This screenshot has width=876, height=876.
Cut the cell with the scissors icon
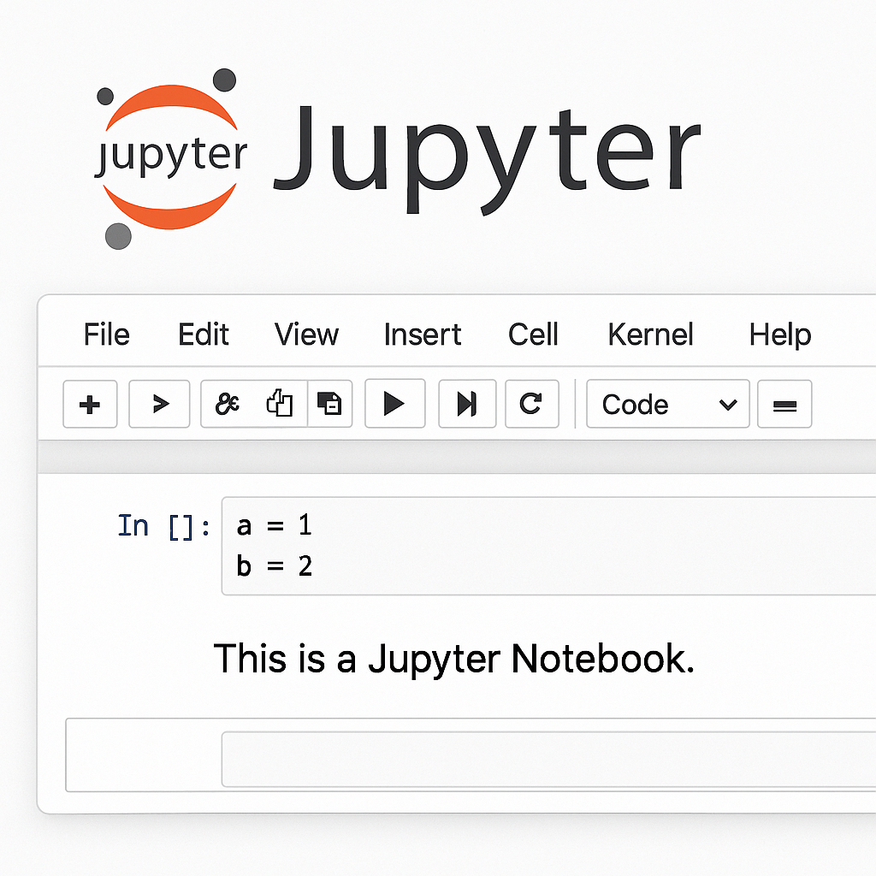coord(227,405)
